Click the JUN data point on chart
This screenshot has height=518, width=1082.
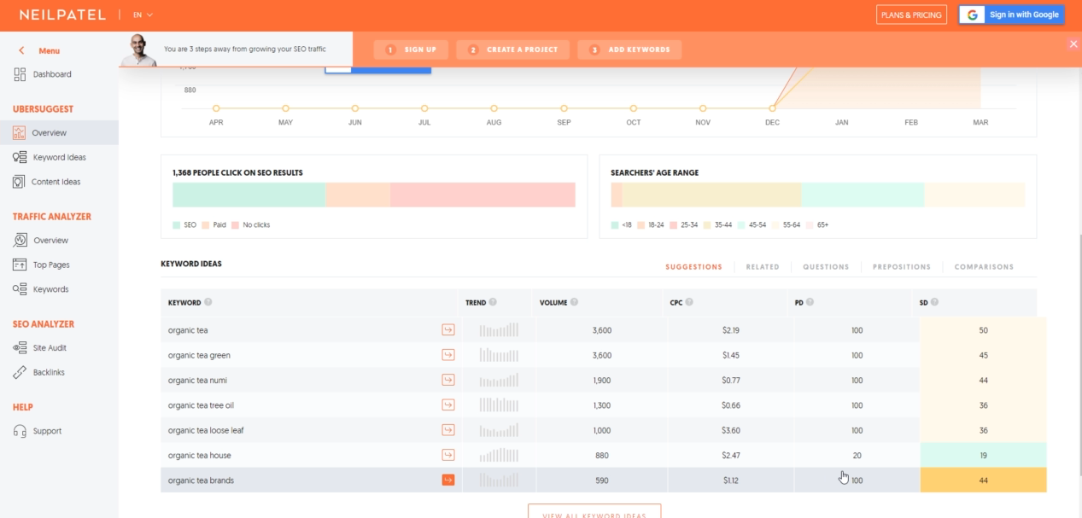[354, 108]
